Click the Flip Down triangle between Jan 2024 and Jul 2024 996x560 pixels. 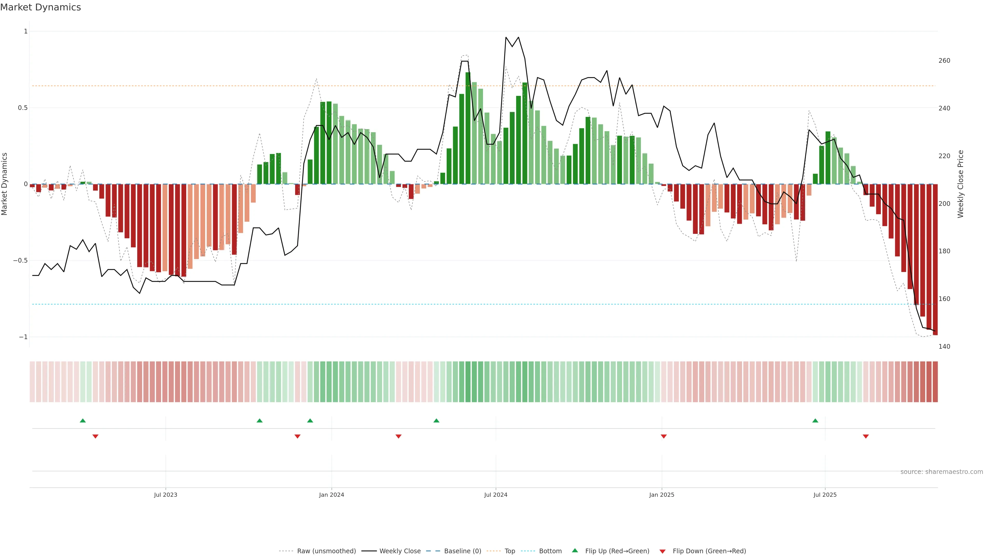[399, 436]
